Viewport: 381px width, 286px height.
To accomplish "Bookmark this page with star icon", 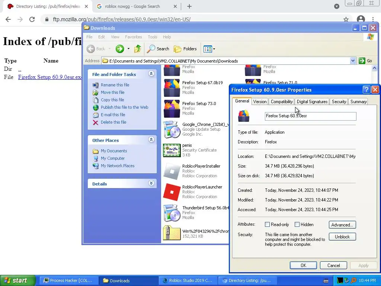I will (346, 19).
